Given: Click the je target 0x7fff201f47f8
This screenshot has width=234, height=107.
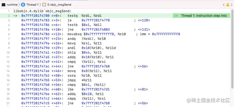Looking at the screenshot, I should tap(95, 20).
